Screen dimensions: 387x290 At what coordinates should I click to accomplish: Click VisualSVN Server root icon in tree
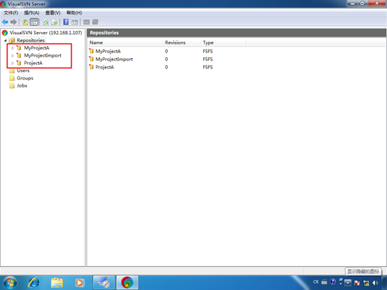[5, 33]
